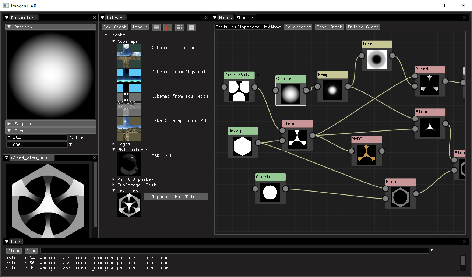This screenshot has width=472, height=277.
Task: Select the Nodes tab
Action: [225, 18]
